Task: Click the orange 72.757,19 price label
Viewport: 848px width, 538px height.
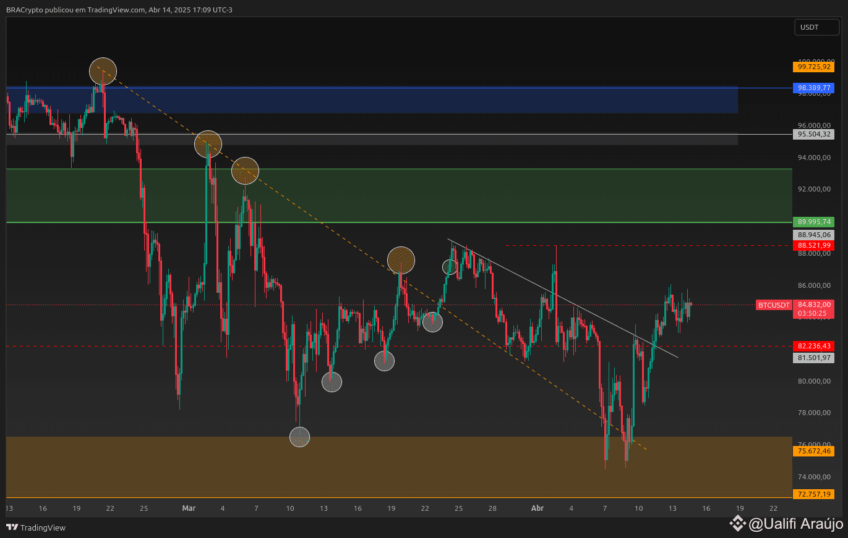Action: (x=813, y=494)
